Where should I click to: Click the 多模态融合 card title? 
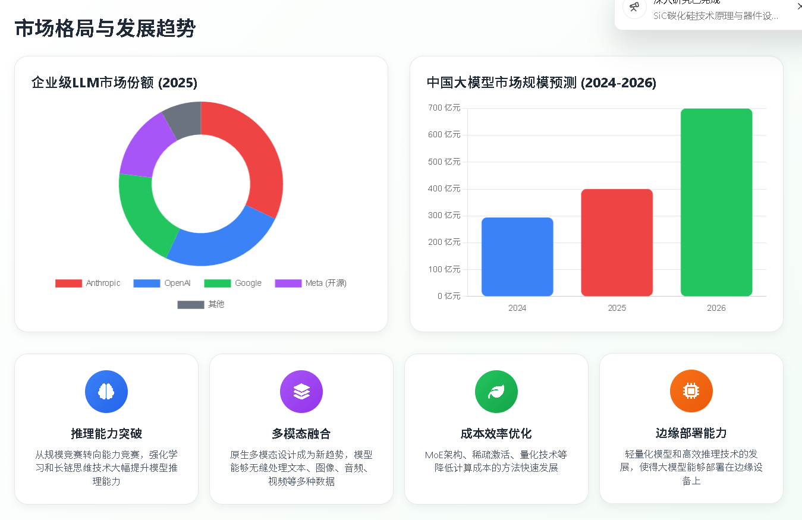pos(301,433)
